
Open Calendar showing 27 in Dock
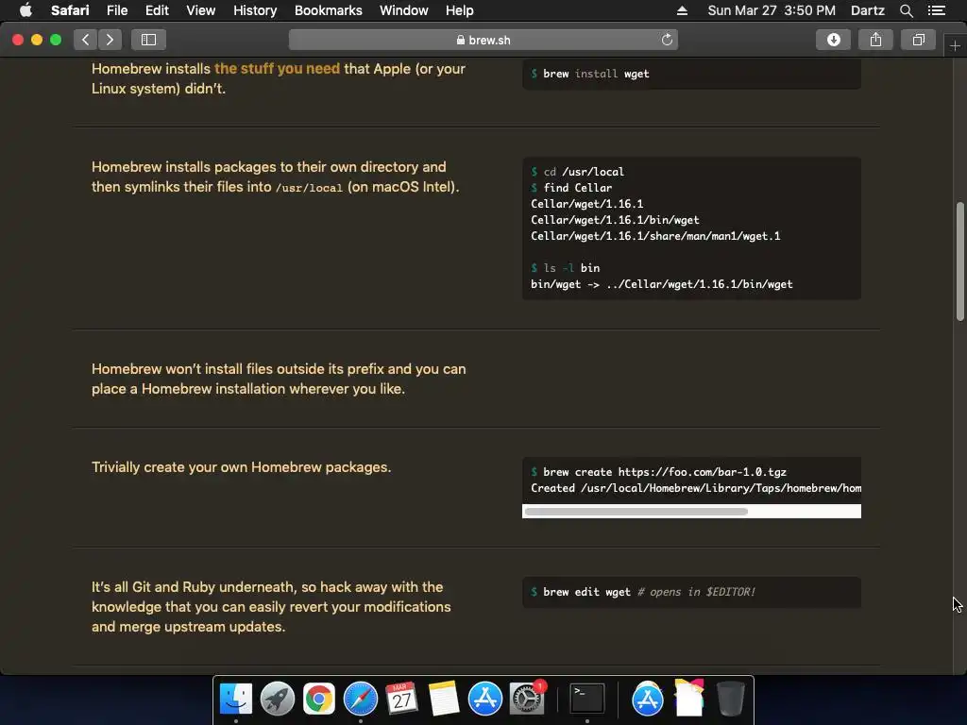[x=401, y=699]
